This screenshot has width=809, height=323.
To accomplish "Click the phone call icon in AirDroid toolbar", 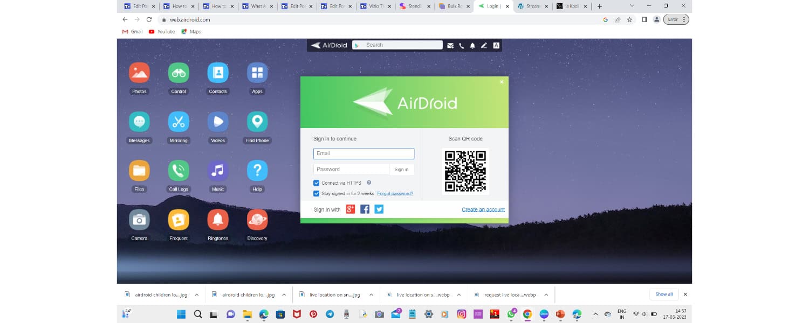I will [462, 46].
